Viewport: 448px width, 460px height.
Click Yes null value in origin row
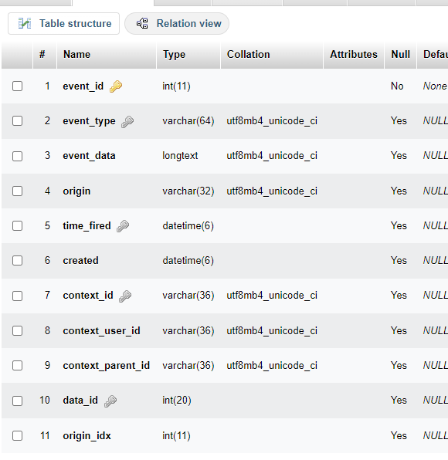(x=399, y=191)
